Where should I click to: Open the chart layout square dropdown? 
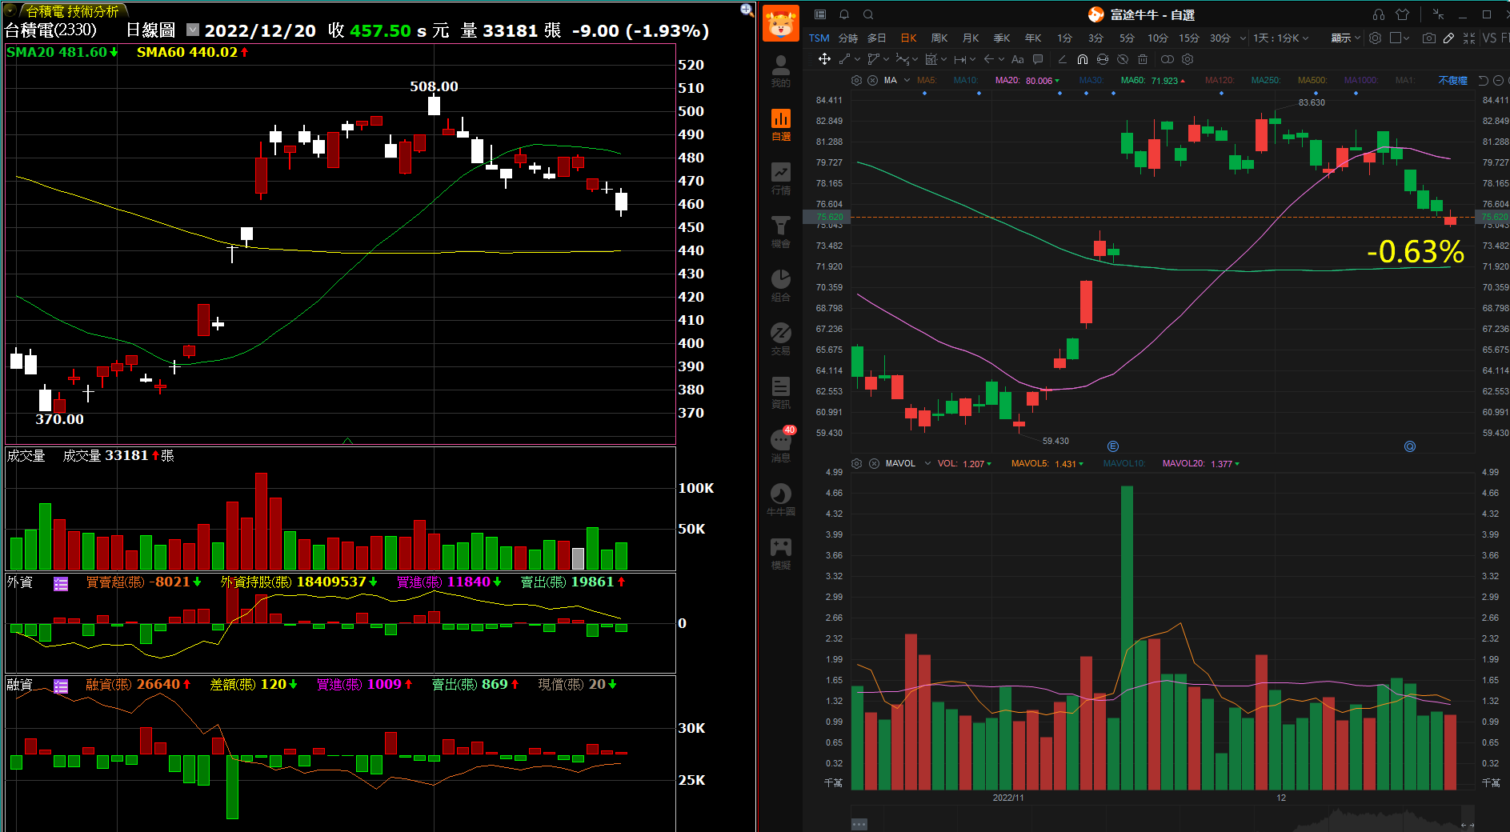pos(1400,38)
